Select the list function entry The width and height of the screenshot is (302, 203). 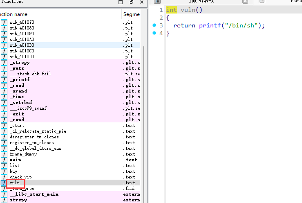point(70,165)
